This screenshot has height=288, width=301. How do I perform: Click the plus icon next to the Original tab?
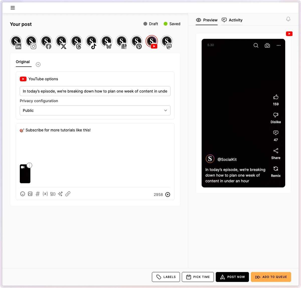tap(38, 64)
